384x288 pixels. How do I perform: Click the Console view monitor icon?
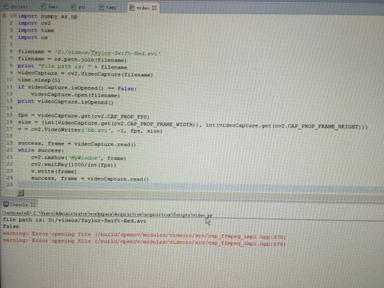6,204
